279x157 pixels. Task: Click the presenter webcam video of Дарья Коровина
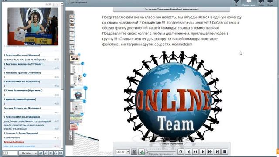click(x=33, y=27)
